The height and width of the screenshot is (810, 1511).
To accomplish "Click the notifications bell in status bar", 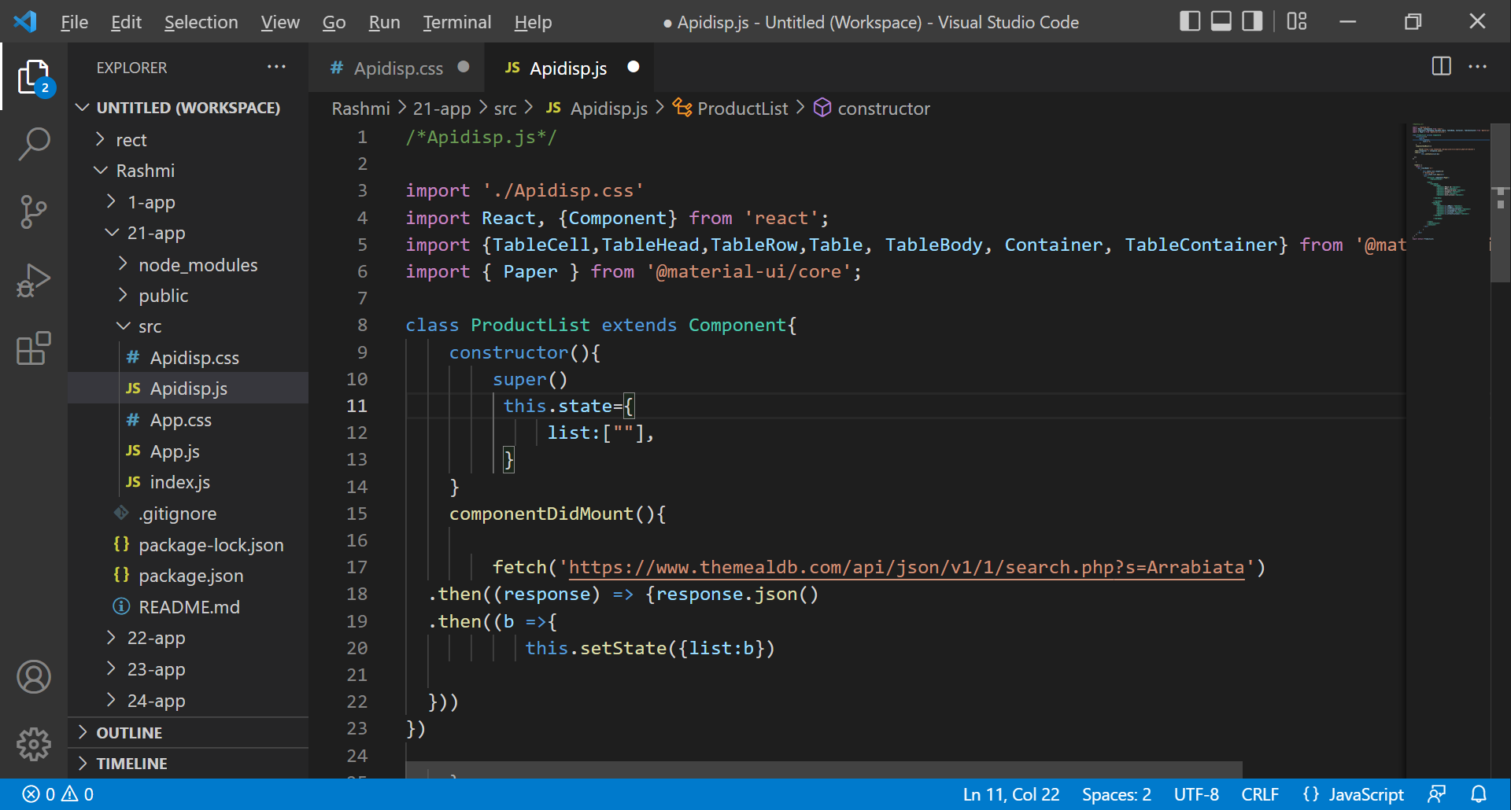I will click(x=1479, y=794).
